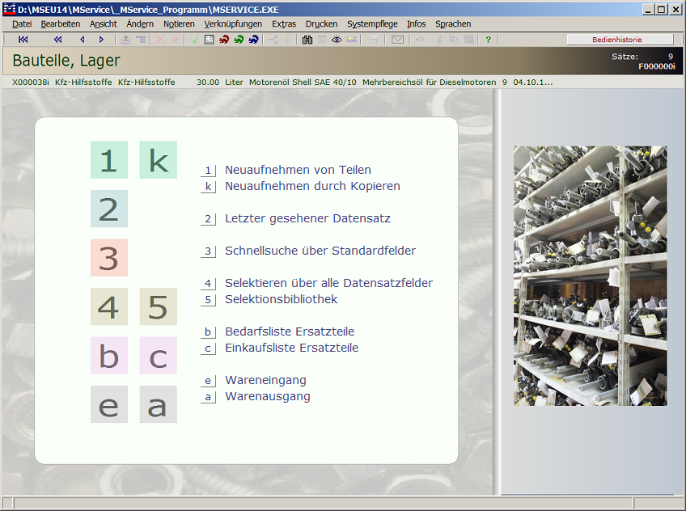Image resolution: width=686 pixels, height=511 pixels.
Task: Open the Verknüpfungen menu
Action: click(x=233, y=24)
